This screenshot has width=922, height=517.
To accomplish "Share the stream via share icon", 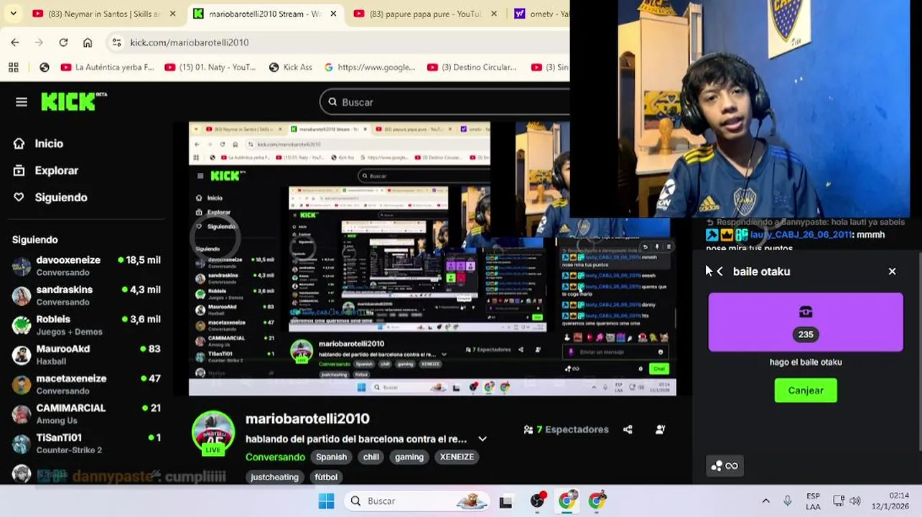I will [x=628, y=429].
